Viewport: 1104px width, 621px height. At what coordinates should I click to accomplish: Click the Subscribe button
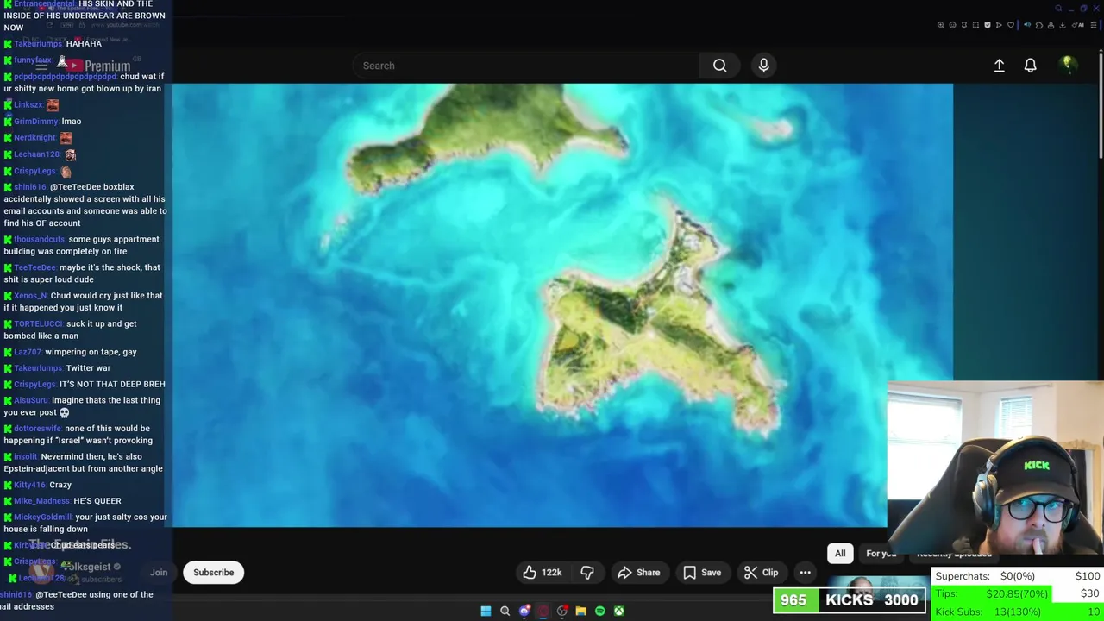tap(213, 572)
